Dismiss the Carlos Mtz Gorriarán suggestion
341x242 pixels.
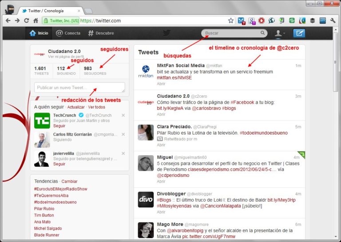[x=123, y=134]
